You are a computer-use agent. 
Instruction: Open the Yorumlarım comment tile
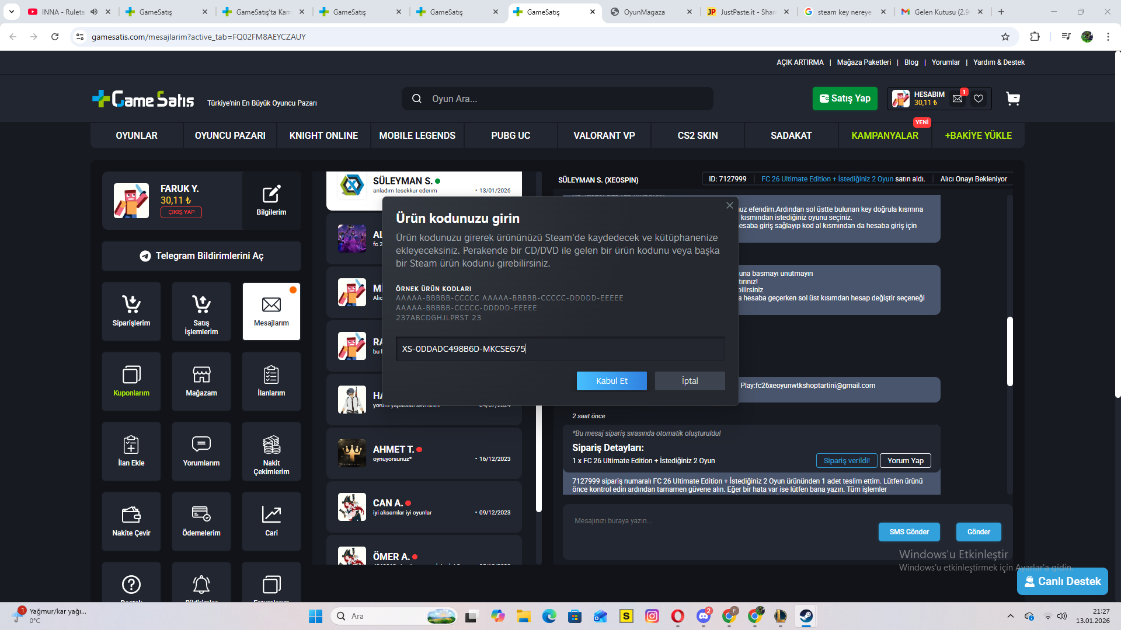click(201, 452)
